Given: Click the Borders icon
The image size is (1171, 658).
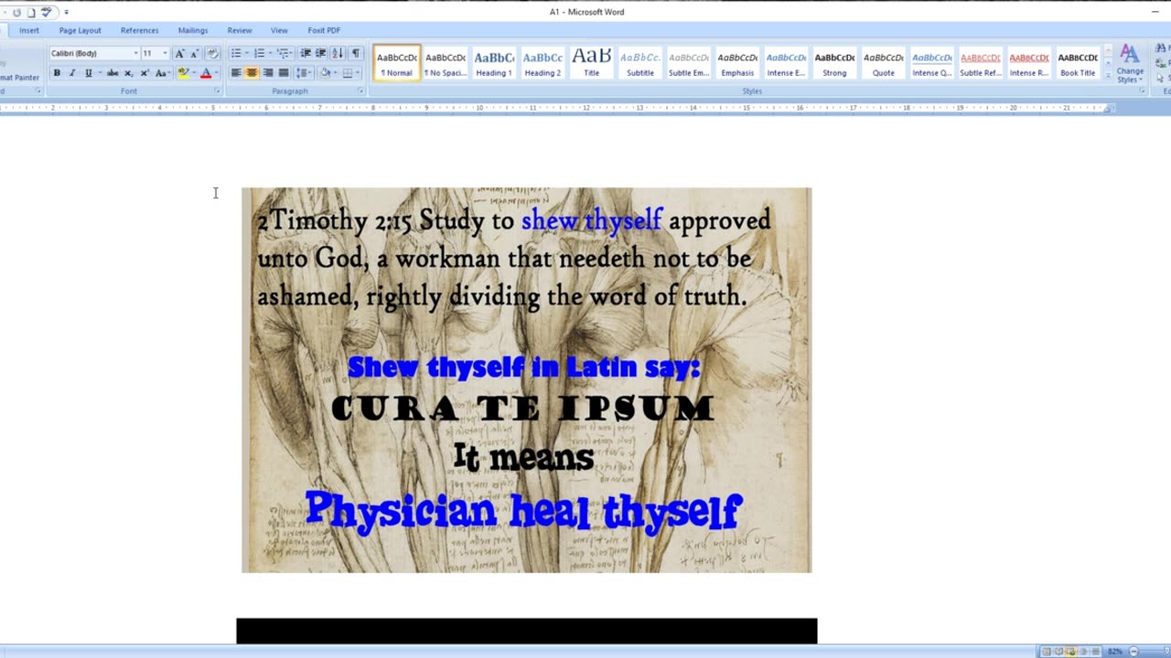Looking at the screenshot, I should [348, 73].
